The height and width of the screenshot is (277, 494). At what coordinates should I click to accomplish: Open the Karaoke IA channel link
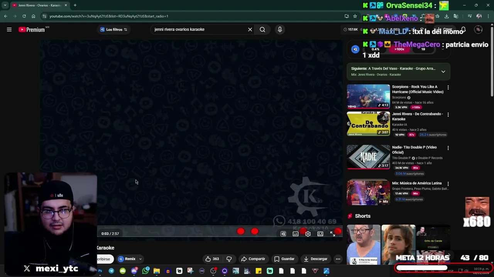point(399,125)
